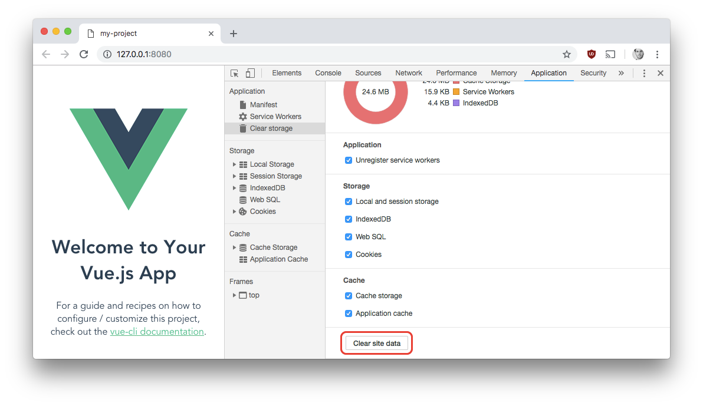The image size is (703, 406).
Task: Click the device toolbar toggle icon
Action: point(249,72)
